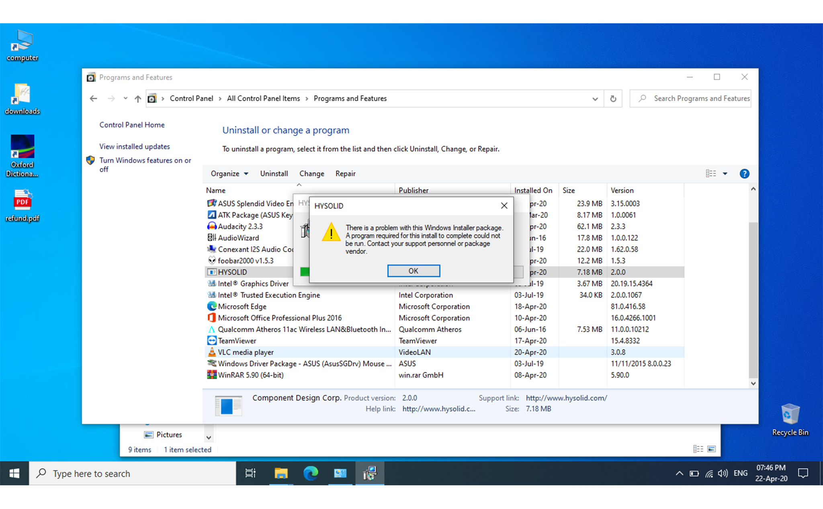The image size is (823, 509).
Task: Expand the view options dropdown arrow
Action: pos(725,174)
